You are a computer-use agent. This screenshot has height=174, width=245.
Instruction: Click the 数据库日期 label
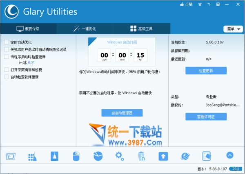[180, 51]
